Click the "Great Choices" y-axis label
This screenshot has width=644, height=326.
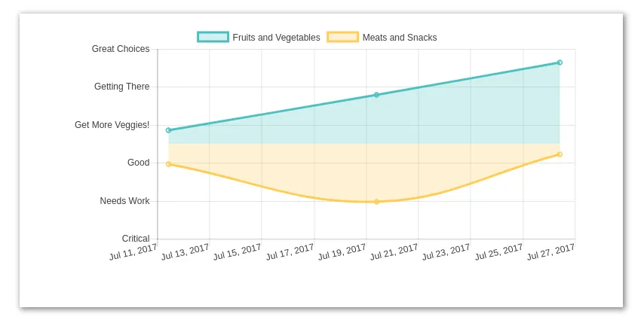click(x=121, y=49)
